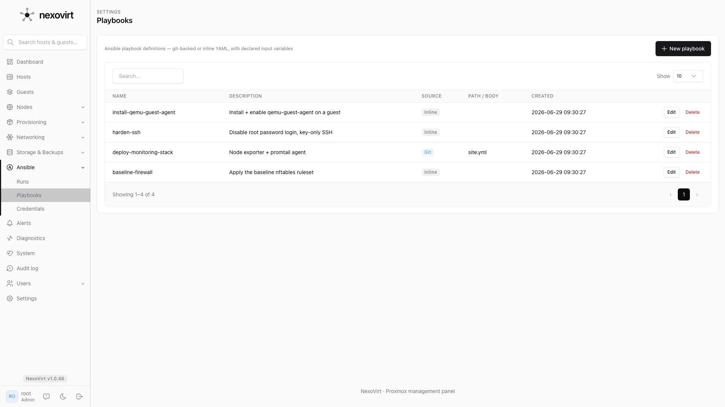Edit the deploy-monitoring-stack playbook
The width and height of the screenshot is (725, 407).
pyautogui.click(x=671, y=152)
